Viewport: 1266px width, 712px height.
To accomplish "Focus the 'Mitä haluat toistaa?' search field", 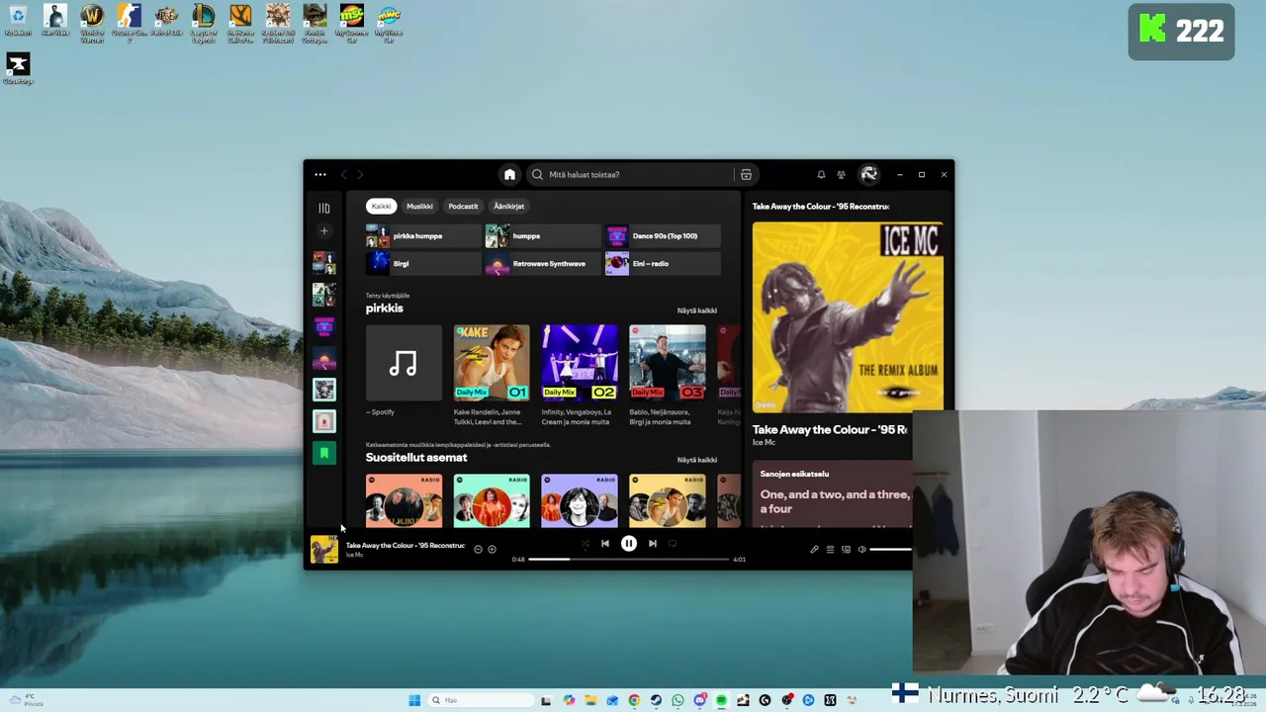I will click(x=633, y=175).
